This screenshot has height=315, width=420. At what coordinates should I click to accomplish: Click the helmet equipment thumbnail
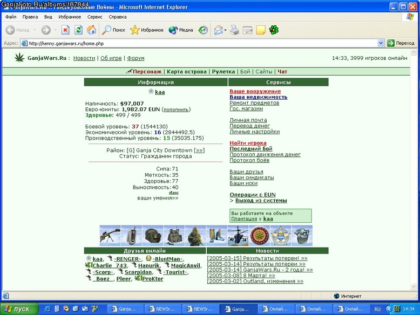coord(153,236)
